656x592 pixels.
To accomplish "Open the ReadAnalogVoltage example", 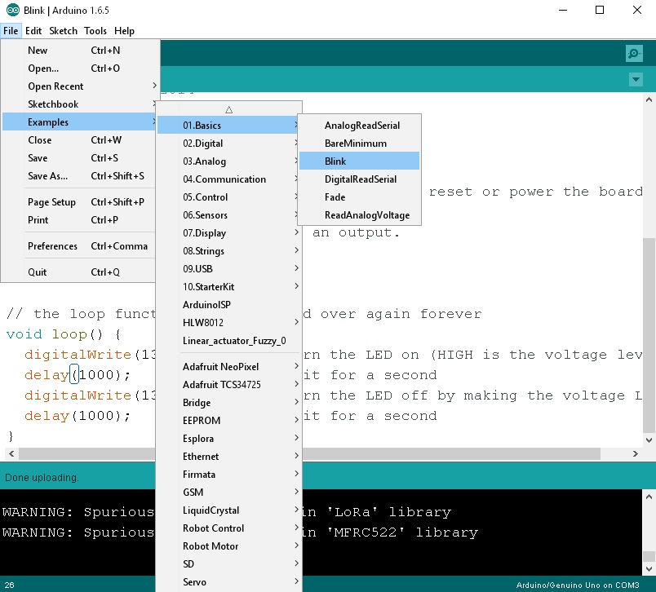I will tap(359, 215).
